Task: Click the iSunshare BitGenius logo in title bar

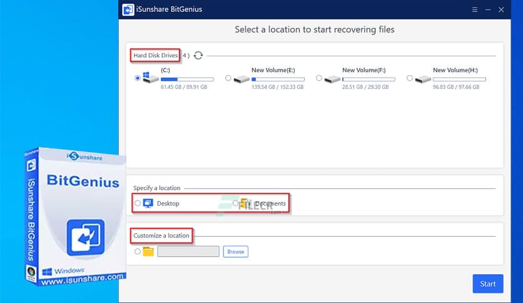Action: pos(128,9)
